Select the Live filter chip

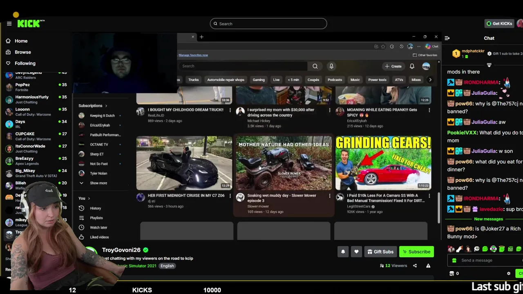(x=276, y=80)
